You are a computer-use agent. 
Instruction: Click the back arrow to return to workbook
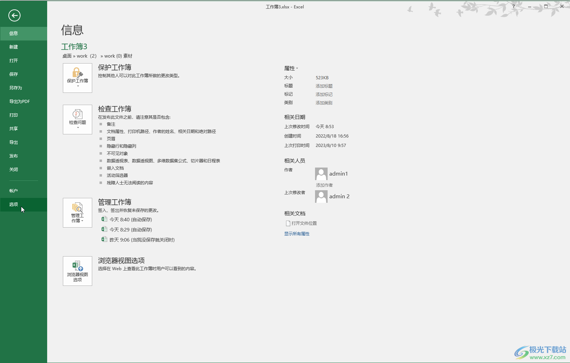(x=14, y=15)
